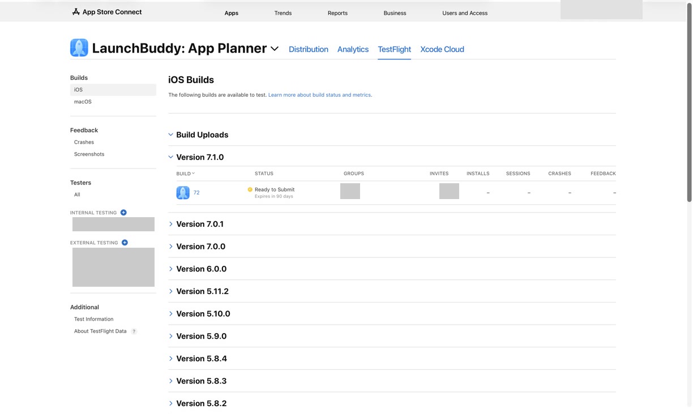Add an internal testing group with plus icon
The image size is (693, 414).
(123, 213)
